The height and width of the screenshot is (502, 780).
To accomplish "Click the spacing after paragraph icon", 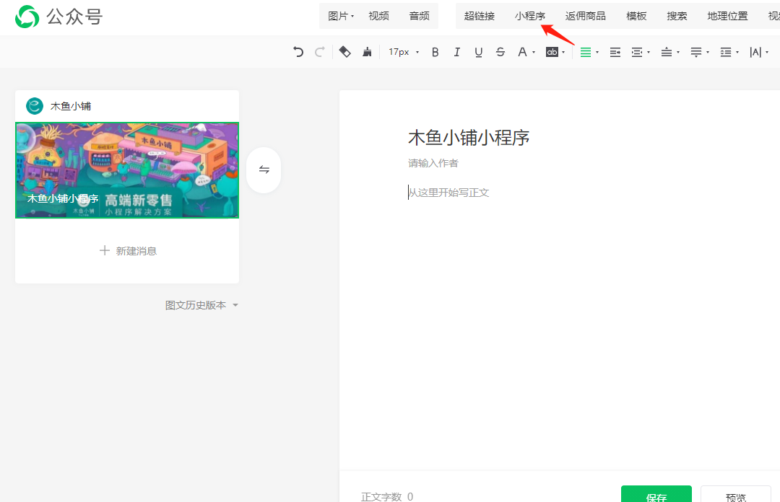I will pyautogui.click(x=696, y=52).
